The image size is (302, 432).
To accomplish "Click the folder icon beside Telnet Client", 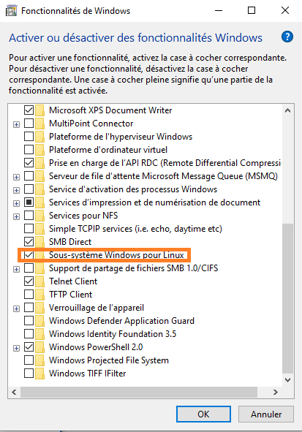I will pos(39,281).
